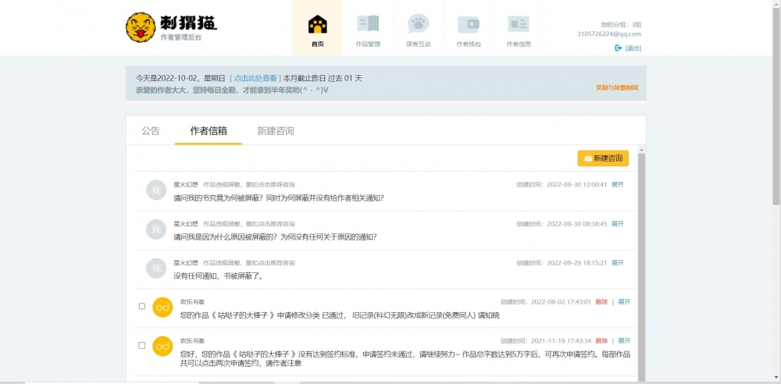Open 读者互动 paw chat icon

pyautogui.click(x=419, y=24)
